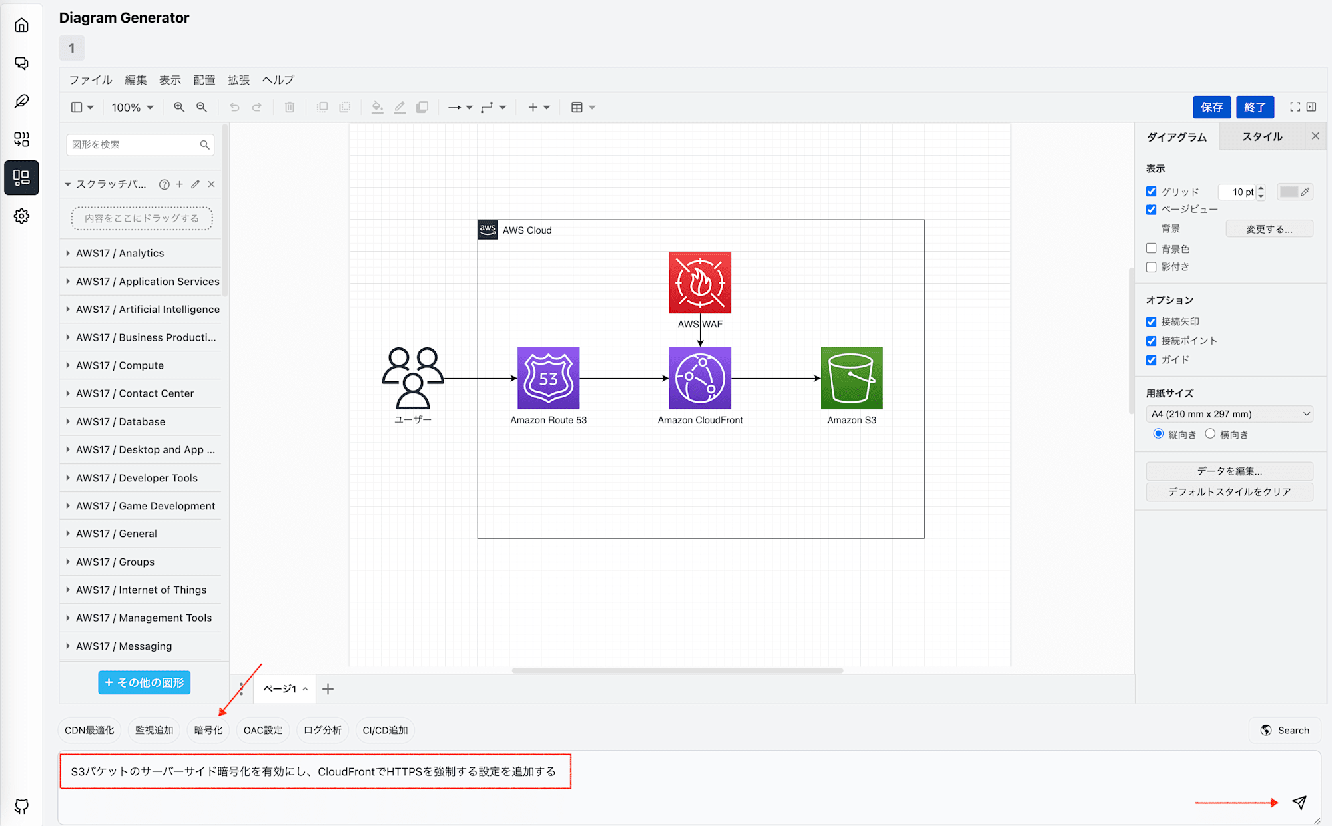
Task: Open the apps grid icon in sidebar
Action: coord(21,139)
